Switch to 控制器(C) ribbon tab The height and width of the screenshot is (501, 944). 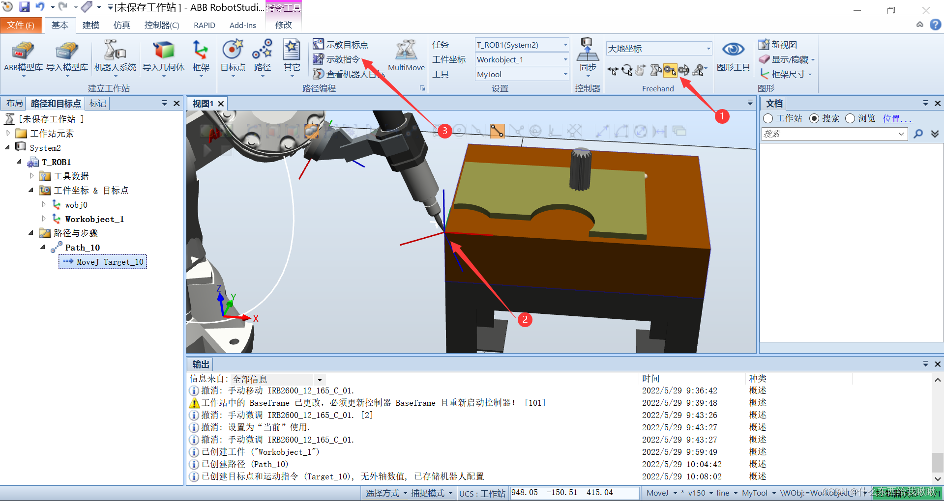point(162,25)
